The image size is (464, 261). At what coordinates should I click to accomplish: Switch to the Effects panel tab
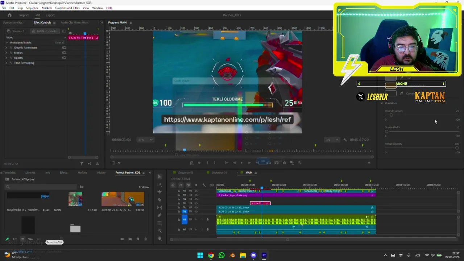[63, 173]
